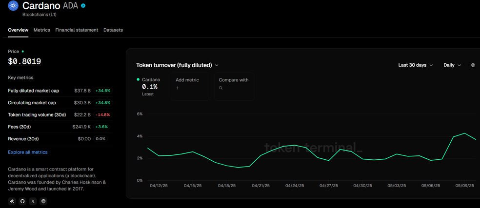Viewport: 480px width, 208px height.
Task: Click the chart settings gear icon
Action: point(473,65)
